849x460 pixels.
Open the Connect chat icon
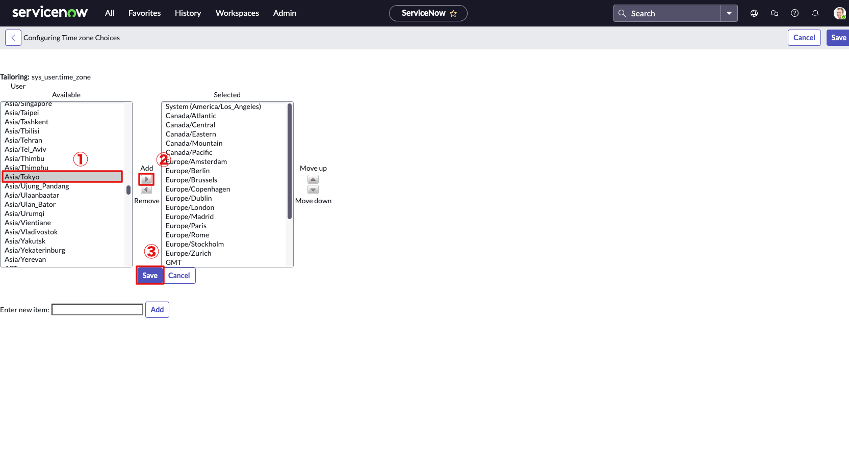click(x=774, y=13)
